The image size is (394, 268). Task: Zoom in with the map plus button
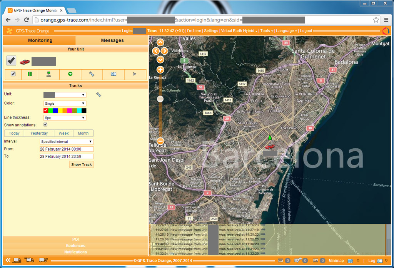click(x=160, y=70)
